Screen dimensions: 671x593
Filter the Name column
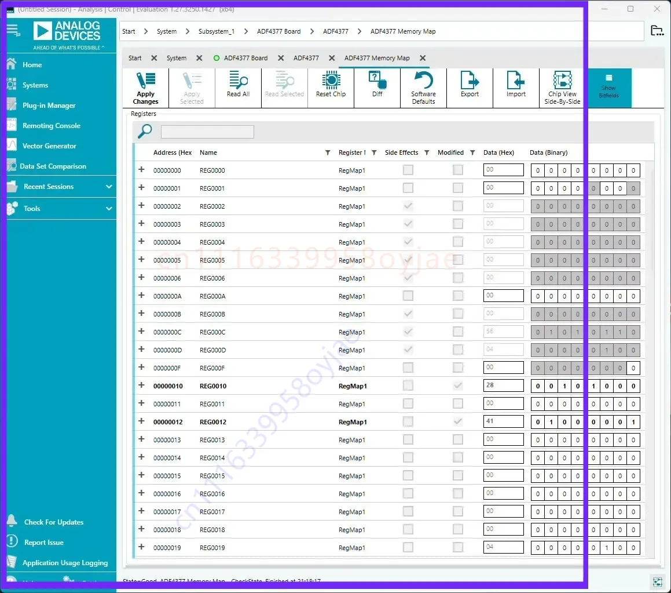click(327, 152)
